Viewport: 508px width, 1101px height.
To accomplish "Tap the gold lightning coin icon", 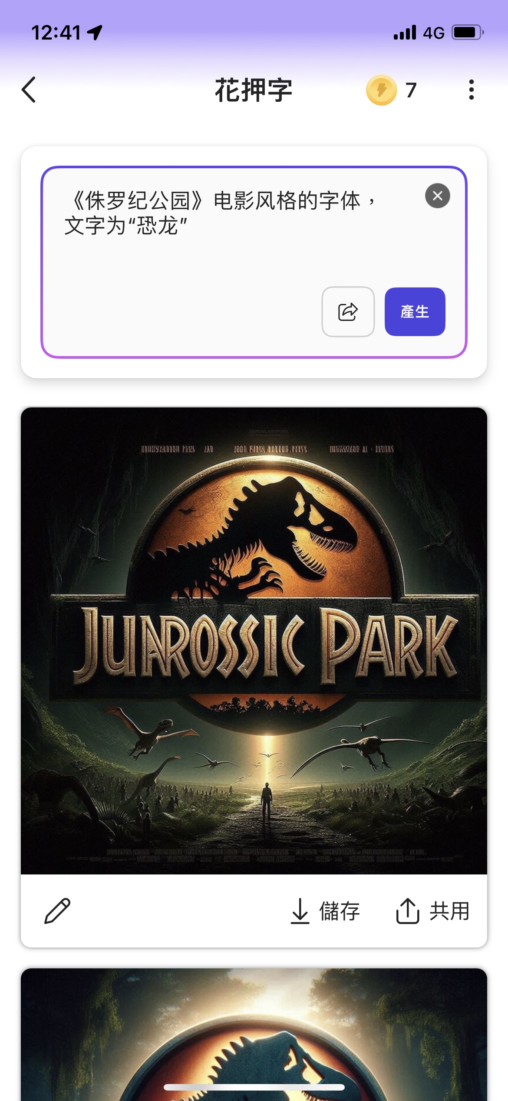I will point(381,90).
